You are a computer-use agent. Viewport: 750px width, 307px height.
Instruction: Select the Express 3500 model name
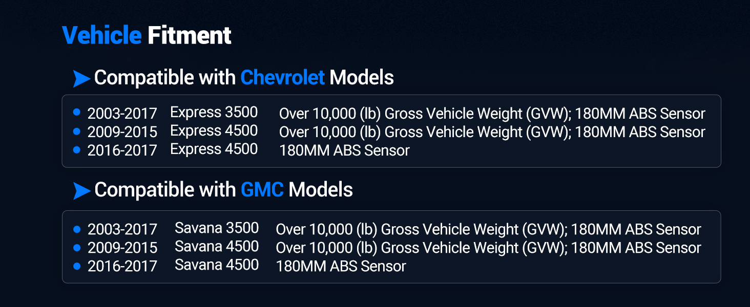(x=214, y=112)
